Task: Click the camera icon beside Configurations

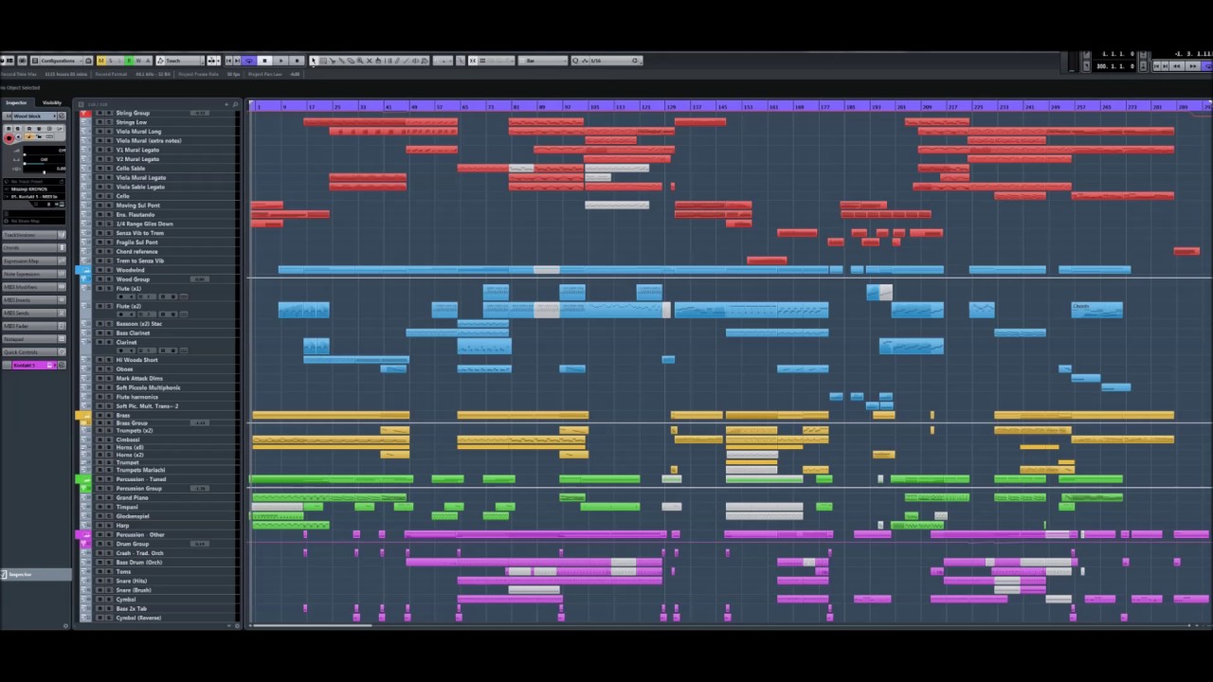Action: [x=88, y=61]
